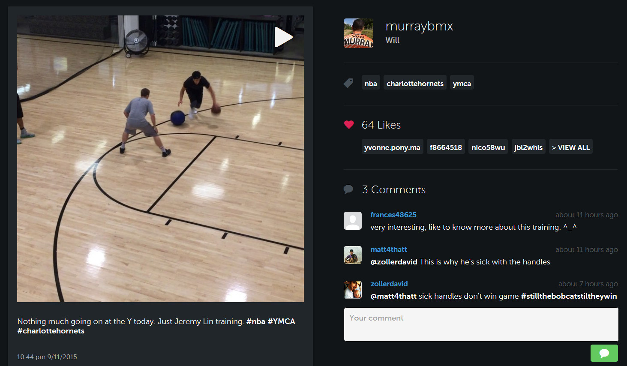Click the comments speech bubble icon
Image resolution: width=627 pixels, height=366 pixels.
coord(348,189)
